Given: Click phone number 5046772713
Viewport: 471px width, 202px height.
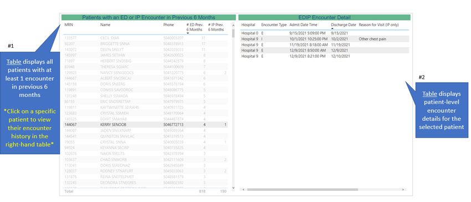Looking at the screenshot, I should click(x=173, y=124).
